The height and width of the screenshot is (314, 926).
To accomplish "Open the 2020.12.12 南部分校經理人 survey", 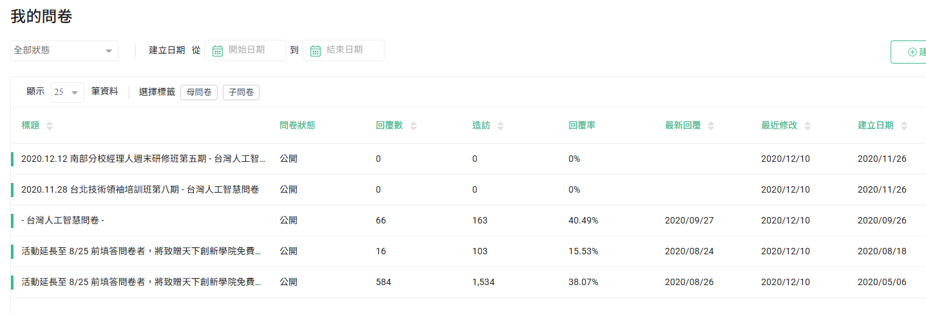I will point(143,159).
